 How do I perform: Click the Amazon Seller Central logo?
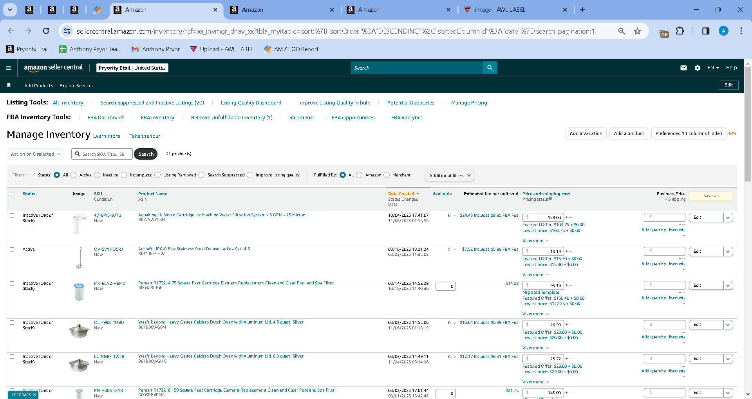53,68
